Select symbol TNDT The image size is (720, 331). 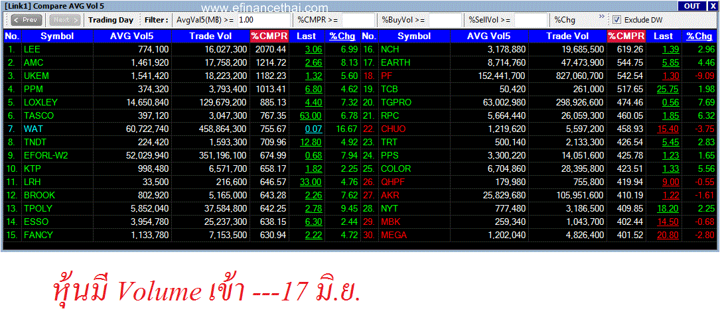35,143
